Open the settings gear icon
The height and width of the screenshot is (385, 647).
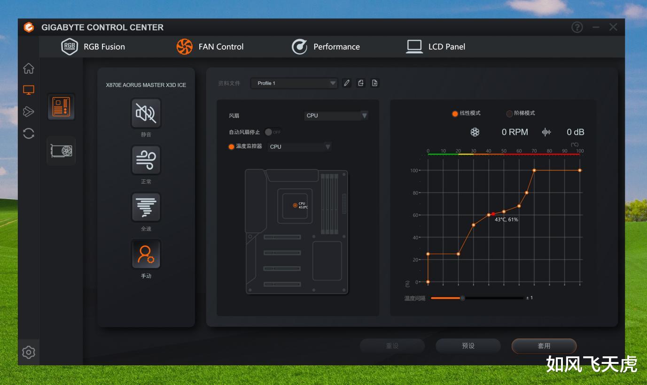(x=29, y=352)
